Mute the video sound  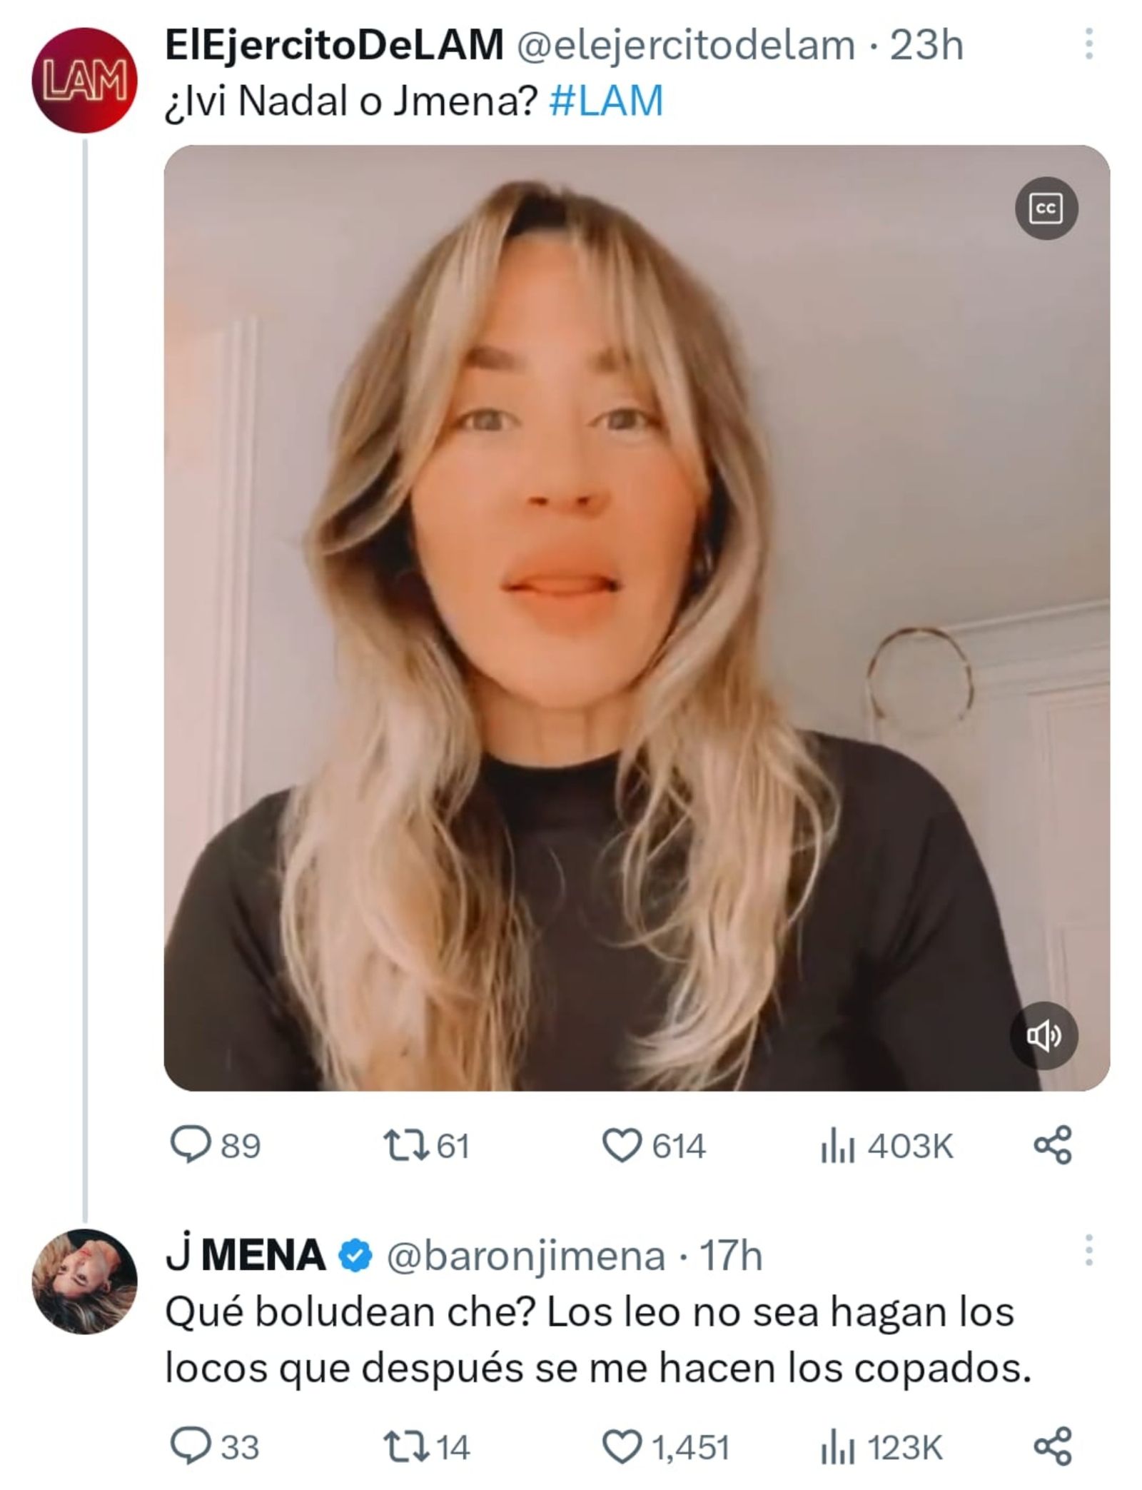(1043, 1036)
